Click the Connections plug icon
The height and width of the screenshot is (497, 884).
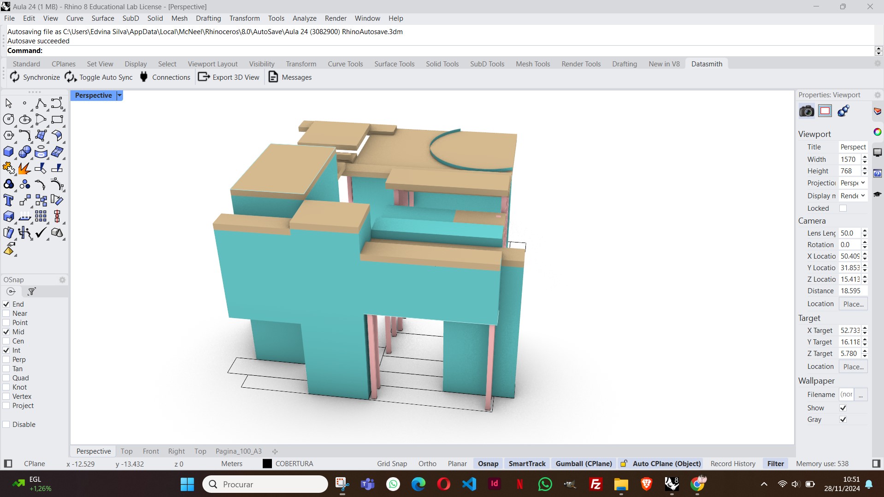pos(144,77)
